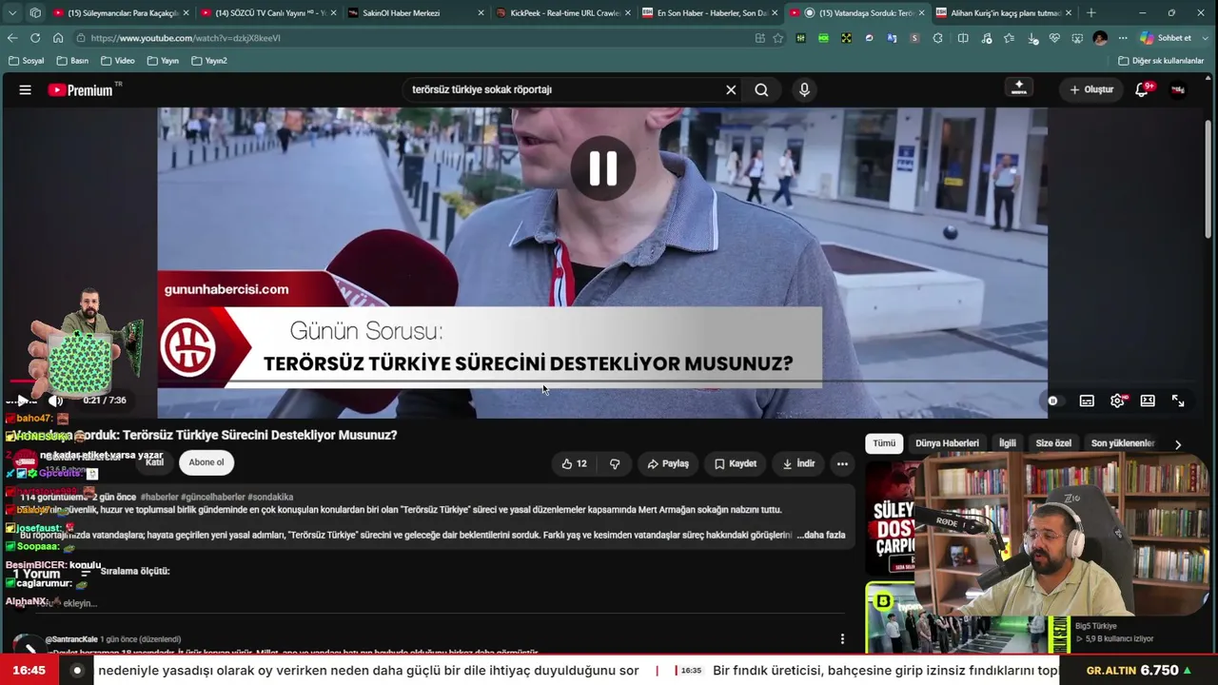Switch the player to theater mode
The image size is (1218, 685).
click(x=1148, y=401)
